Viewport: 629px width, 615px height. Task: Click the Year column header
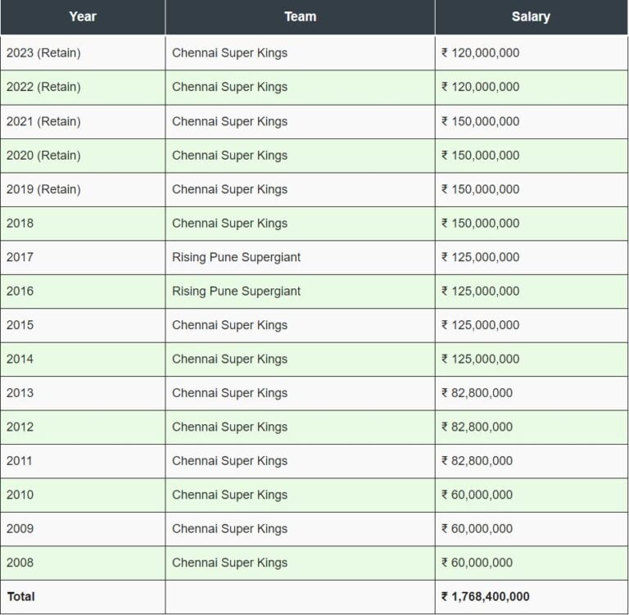click(83, 17)
